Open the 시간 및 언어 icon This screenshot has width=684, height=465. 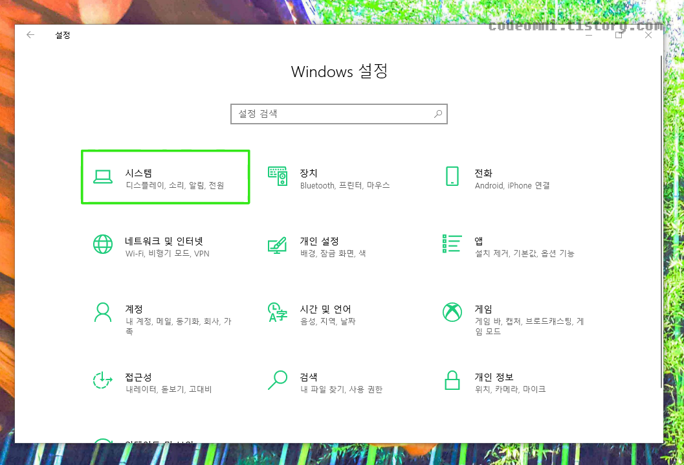278,312
